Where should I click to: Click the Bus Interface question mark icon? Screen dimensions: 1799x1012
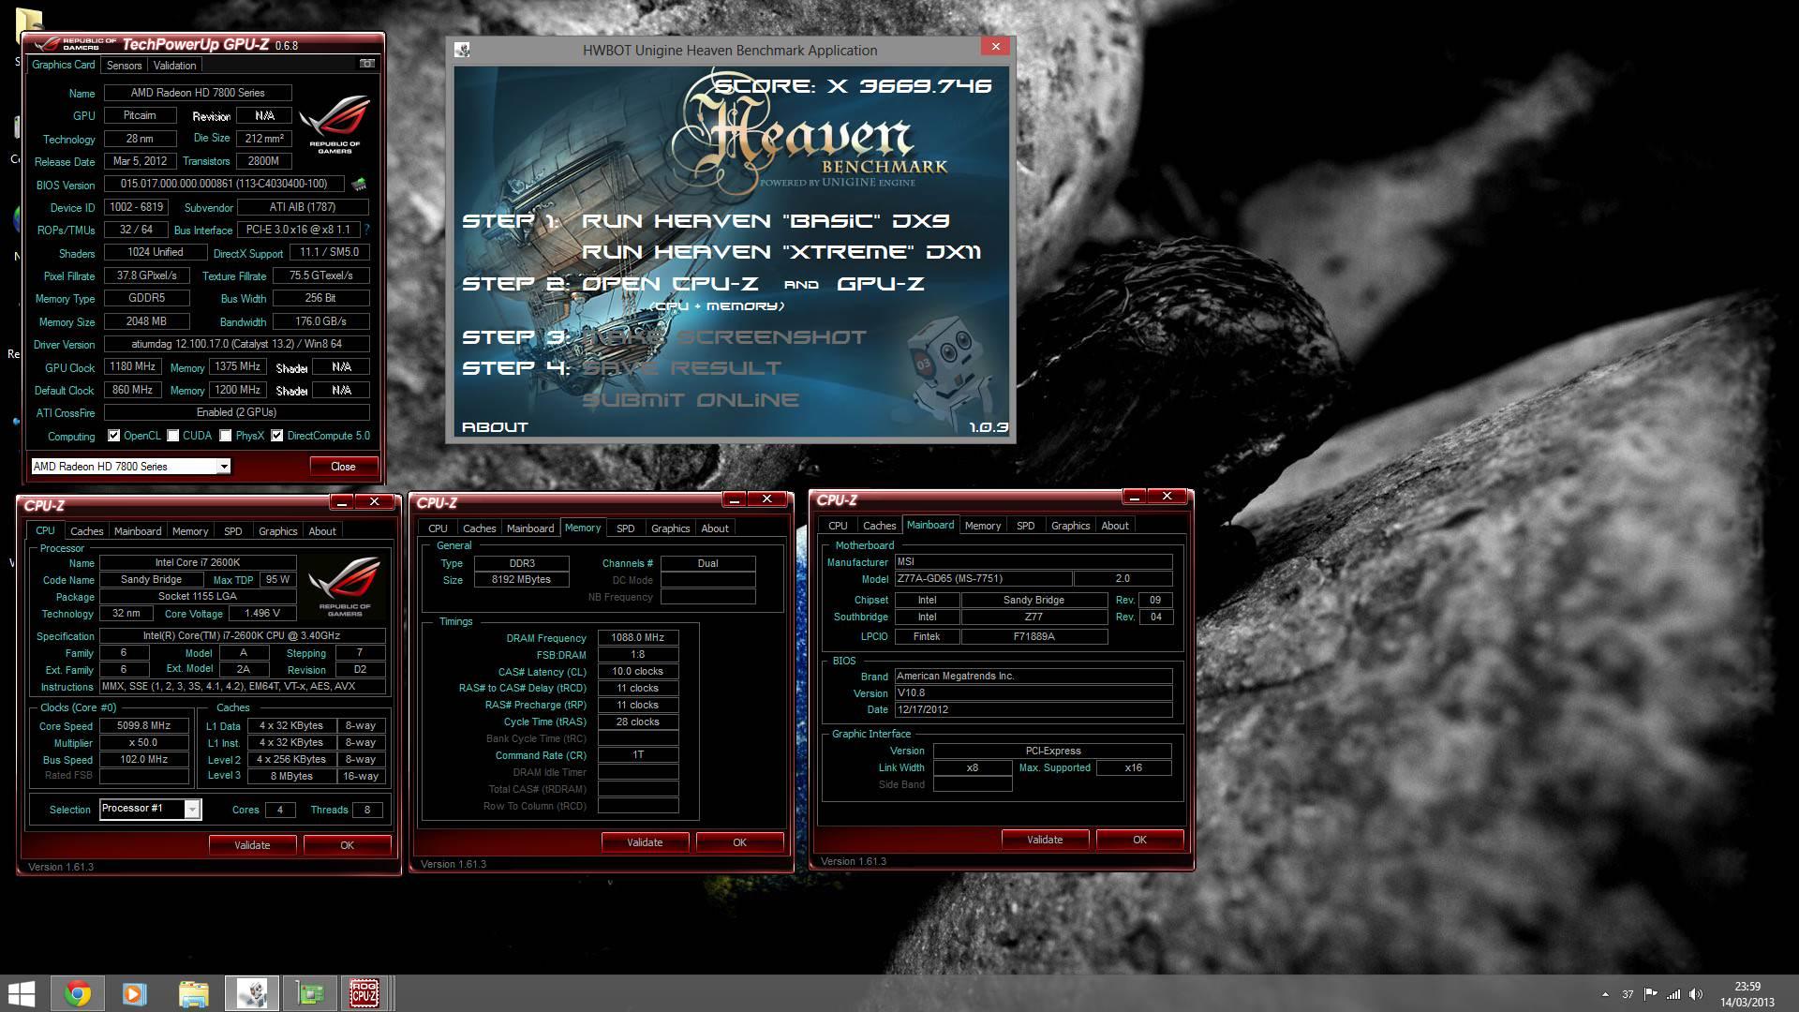[x=366, y=230]
